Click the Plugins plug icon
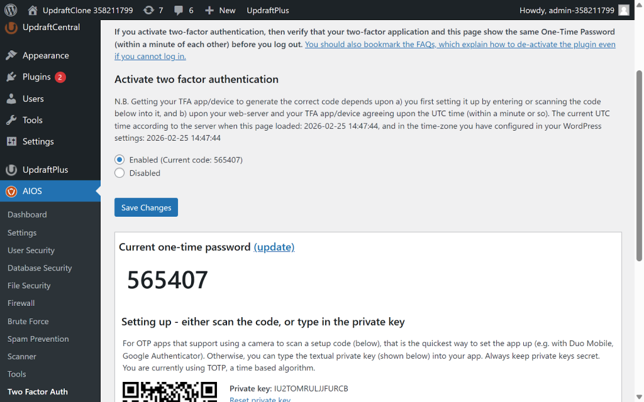The image size is (644, 402). pyautogui.click(x=11, y=77)
